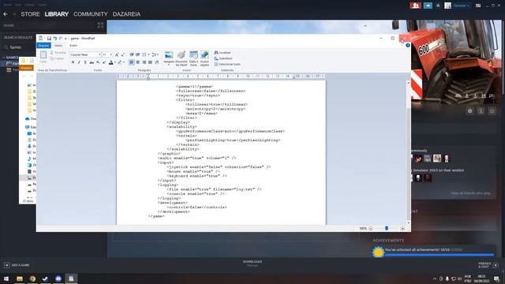Click Recortar in the clipboard group
Viewport: 505px width, 284px height.
(x=58, y=53)
